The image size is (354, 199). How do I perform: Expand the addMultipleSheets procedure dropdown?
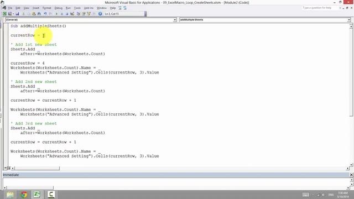coord(349,20)
